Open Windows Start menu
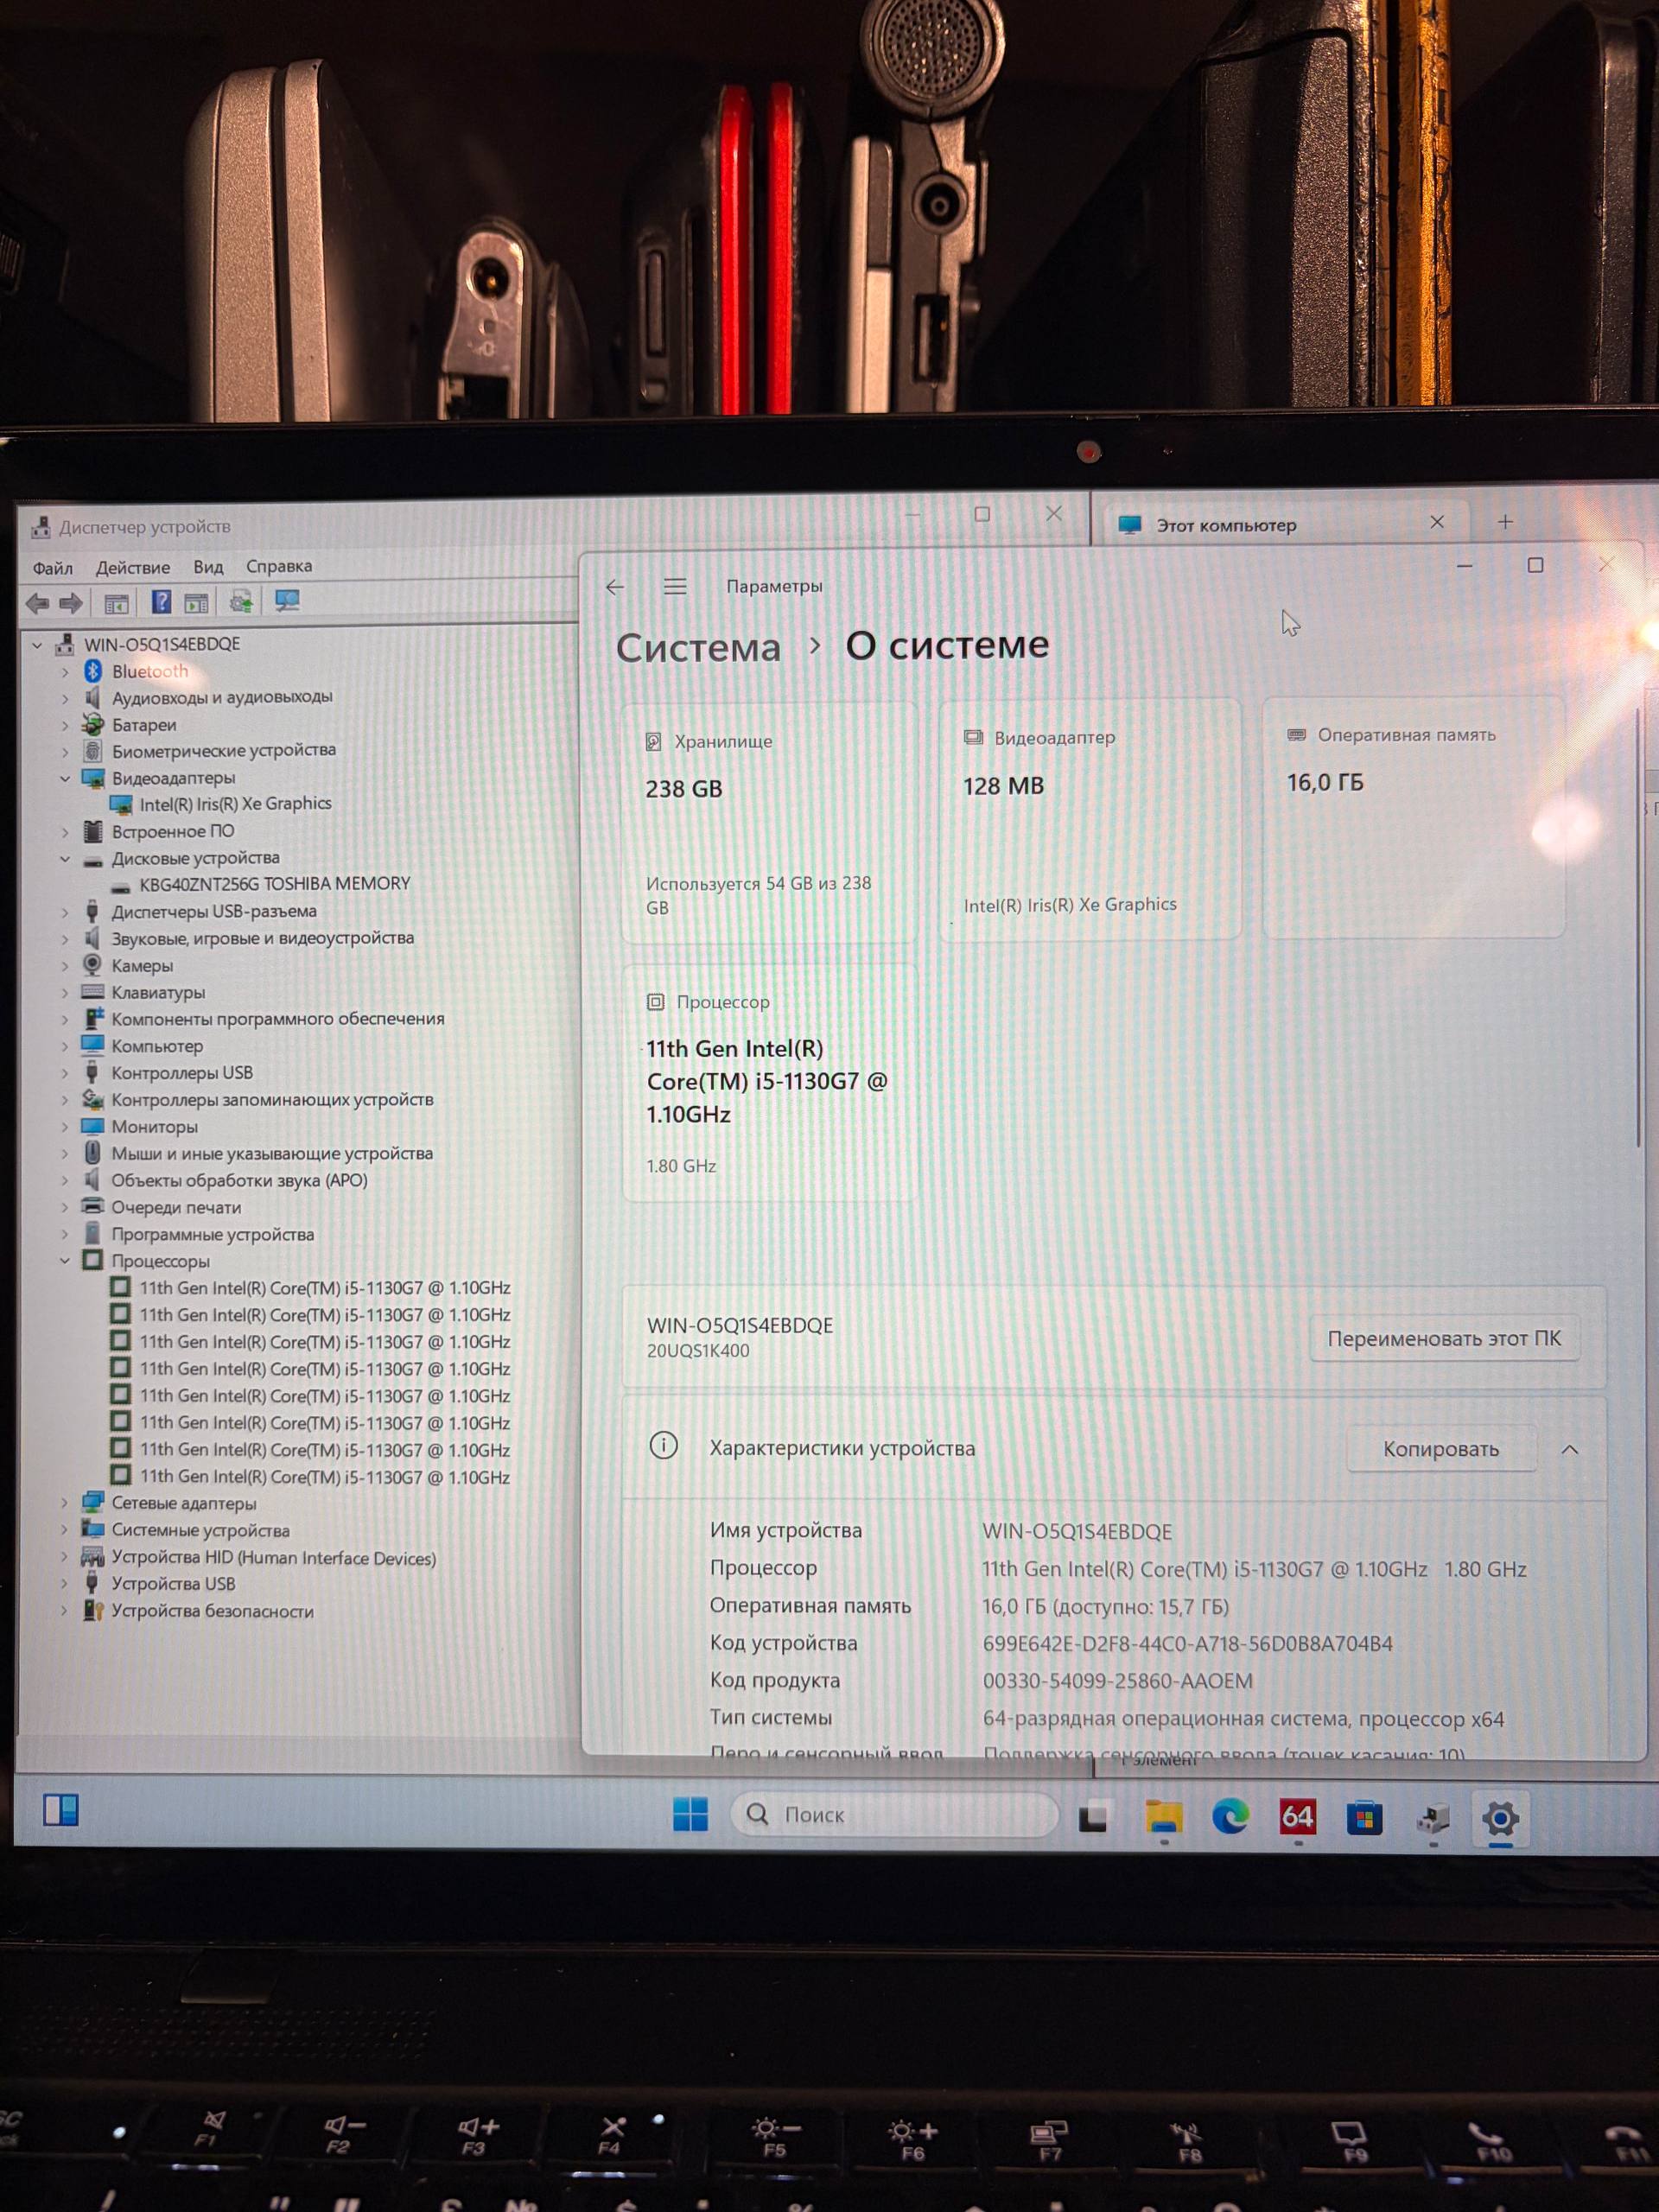This screenshot has width=1659, height=2212. click(x=690, y=1814)
